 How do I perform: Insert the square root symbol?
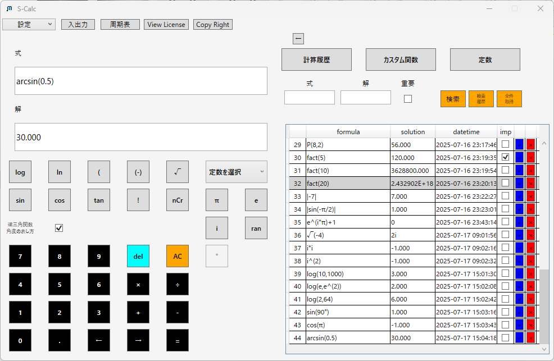click(178, 172)
